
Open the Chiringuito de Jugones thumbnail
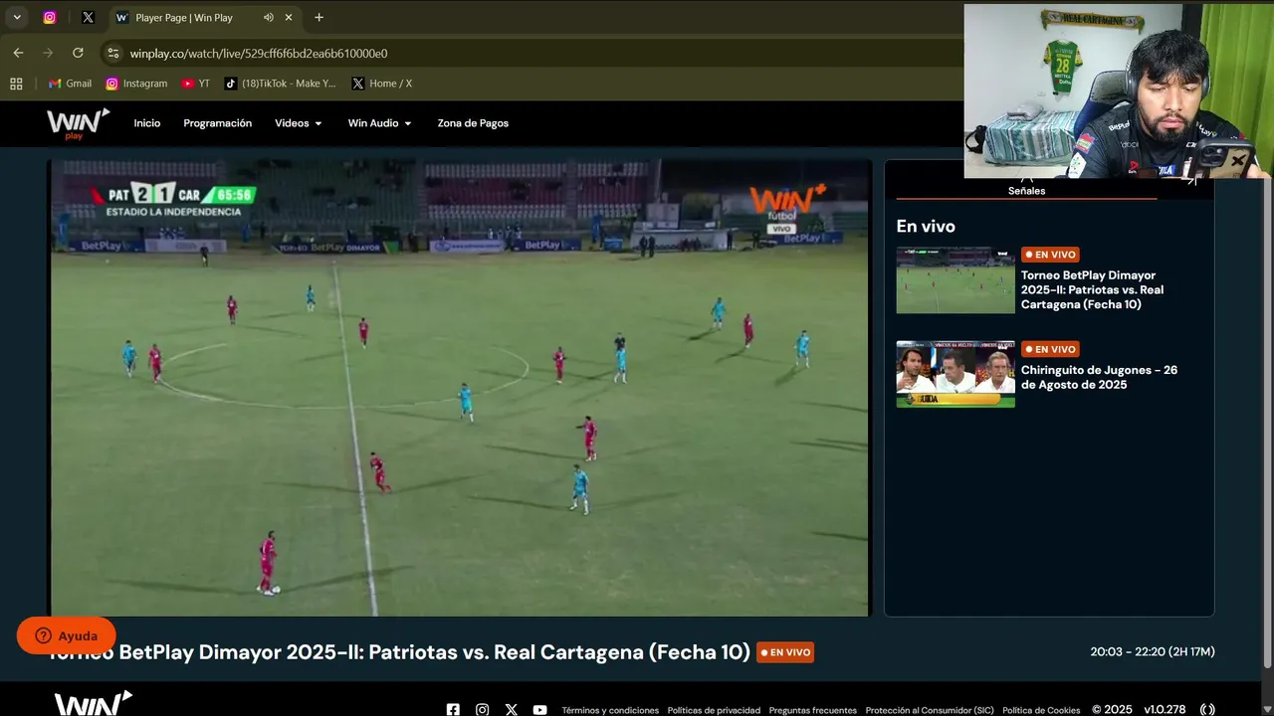tap(955, 374)
